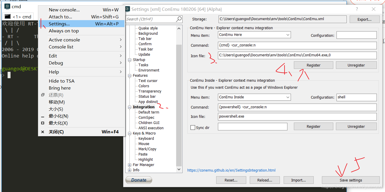Click the ConEmu Here Icon file field
The width and height of the screenshot is (385, 192).
point(297,55)
